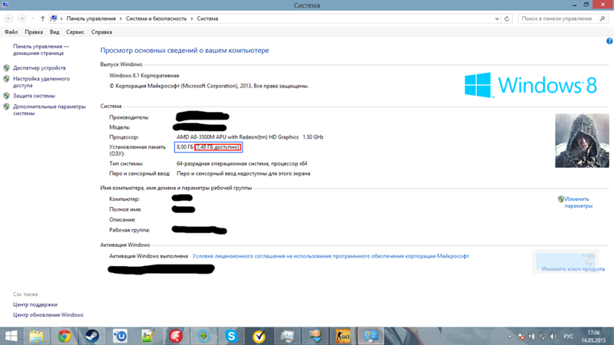
Task: Click 'Изменить ключ продукта' link
Action: [573, 269]
